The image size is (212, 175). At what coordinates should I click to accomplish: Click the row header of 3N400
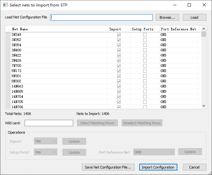(x=8, y=50)
